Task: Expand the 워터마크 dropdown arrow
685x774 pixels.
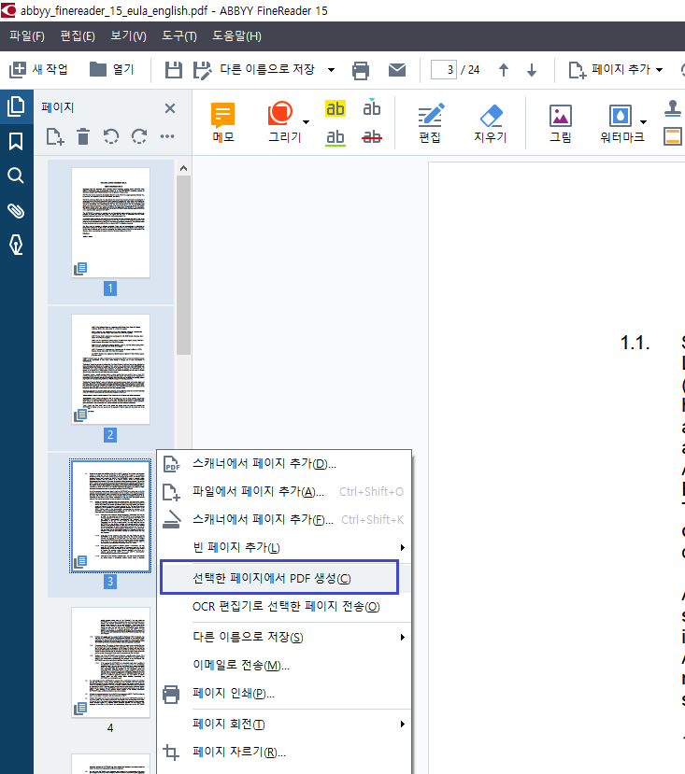Action: click(x=643, y=122)
